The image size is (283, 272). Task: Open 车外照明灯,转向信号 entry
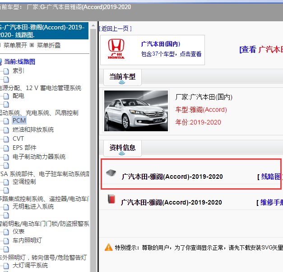(x=43, y=258)
